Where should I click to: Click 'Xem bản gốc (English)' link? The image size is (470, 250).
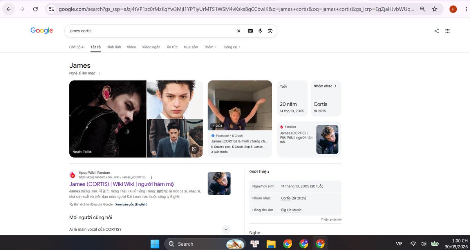point(131,204)
